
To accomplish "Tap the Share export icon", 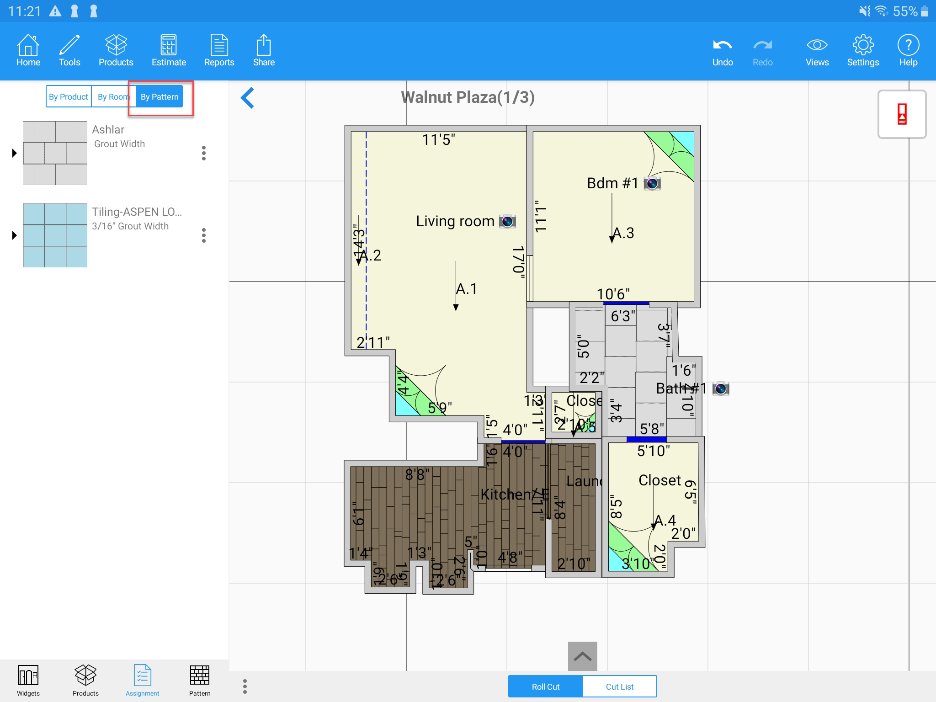I will pyautogui.click(x=264, y=50).
